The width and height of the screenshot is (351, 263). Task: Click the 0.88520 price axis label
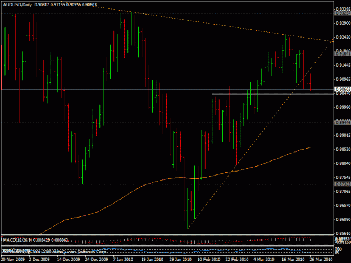click(x=343, y=149)
